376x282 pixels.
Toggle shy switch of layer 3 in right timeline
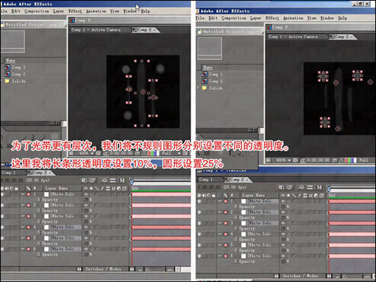(x=283, y=223)
